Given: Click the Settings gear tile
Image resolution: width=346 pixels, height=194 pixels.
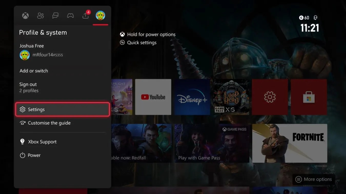Looking at the screenshot, I should point(270,97).
